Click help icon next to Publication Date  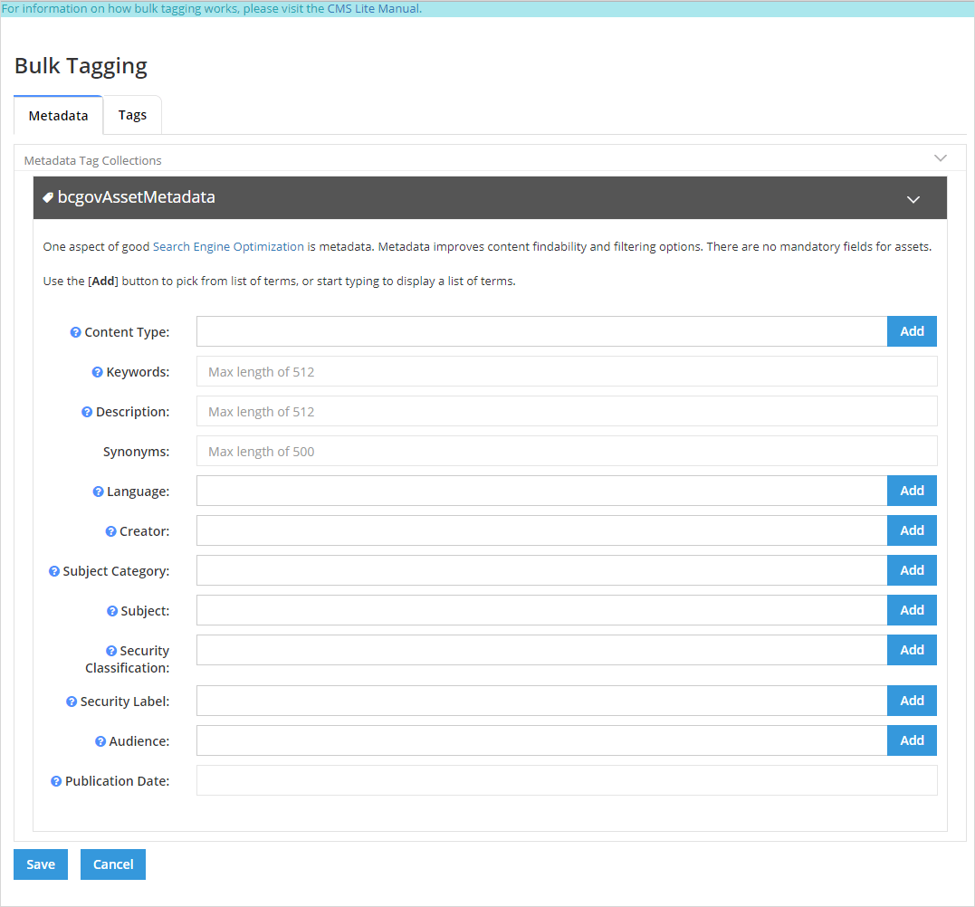[56, 781]
